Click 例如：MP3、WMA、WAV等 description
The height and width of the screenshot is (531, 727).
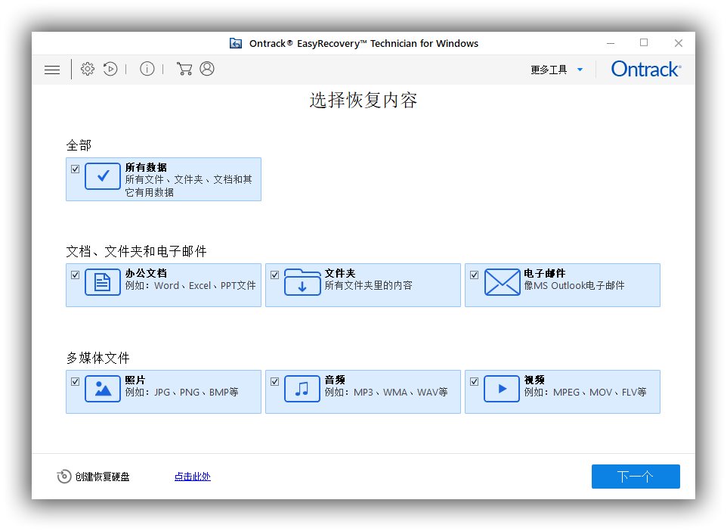coord(386,393)
